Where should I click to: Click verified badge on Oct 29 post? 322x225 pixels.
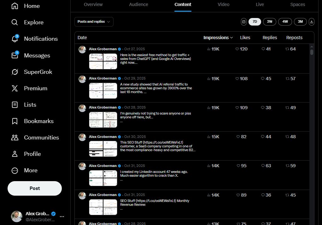click(119, 78)
